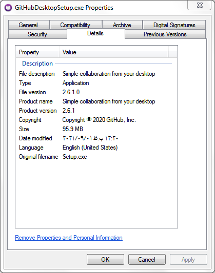The width and height of the screenshot is (215, 273).
Task: Select the Size property label
Action: pyautogui.click(x=24, y=129)
